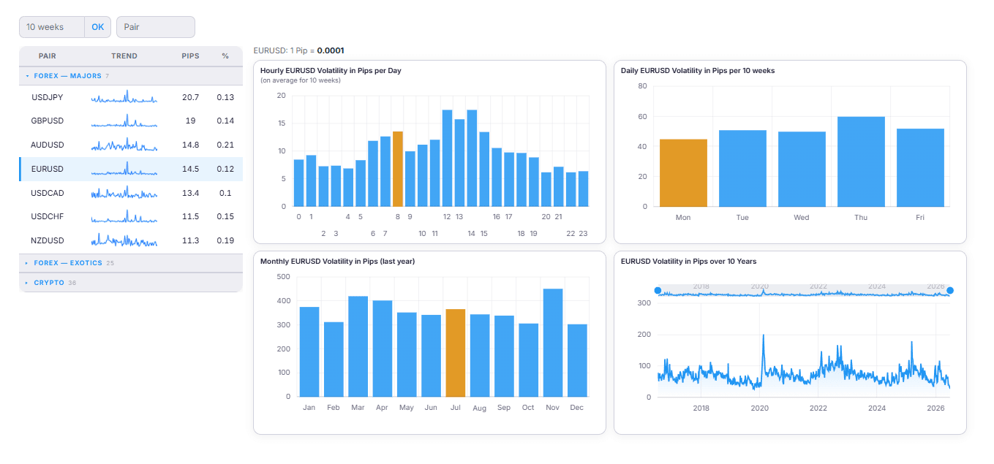The width and height of the screenshot is (994, 464).
Task: Click the Oct bar in monthly chart
Action: click(528, 360)
